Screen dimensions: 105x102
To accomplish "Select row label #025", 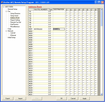I will coord(31,81).
